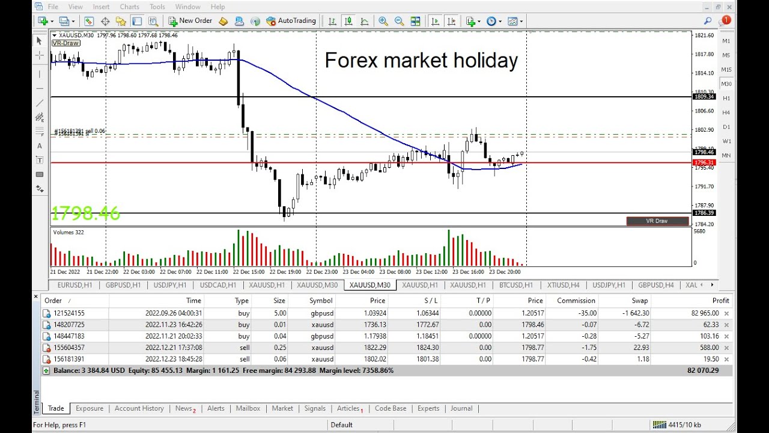Open the Account History terminal tab
Viewport: 769px width, 433px height.
pos(139,408)
